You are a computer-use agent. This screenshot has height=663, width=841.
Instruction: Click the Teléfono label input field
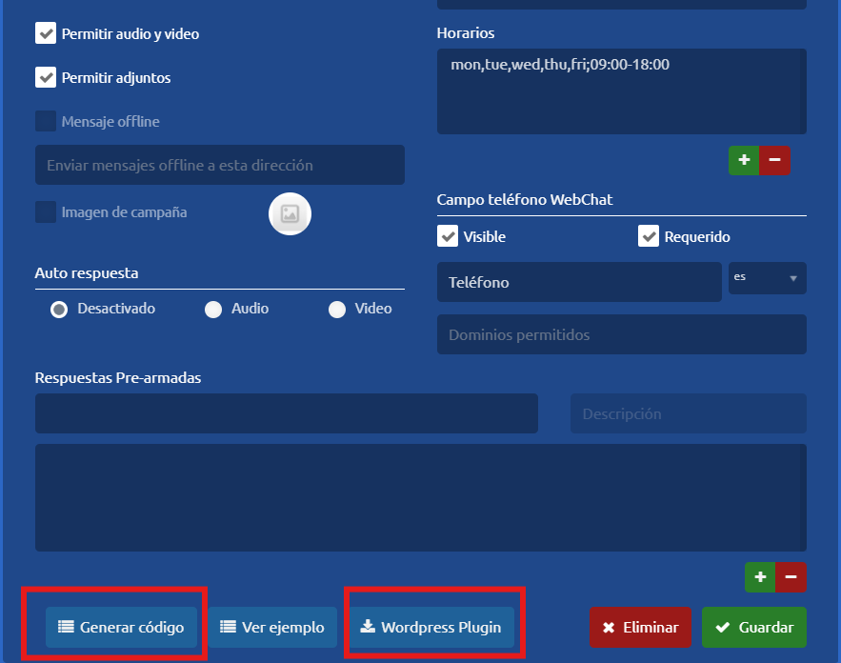[x=579, y=282]
